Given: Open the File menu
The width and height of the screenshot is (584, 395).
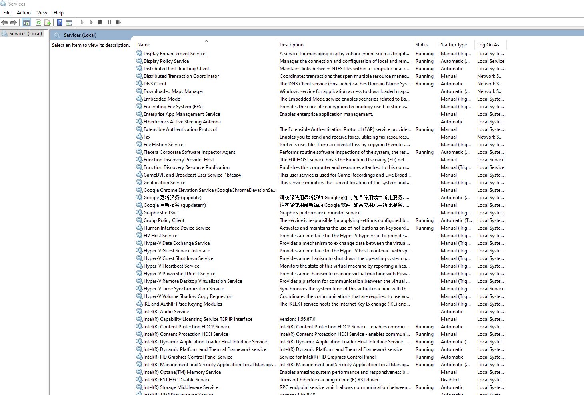Looking at the screenshot, I should coord(7,13).
